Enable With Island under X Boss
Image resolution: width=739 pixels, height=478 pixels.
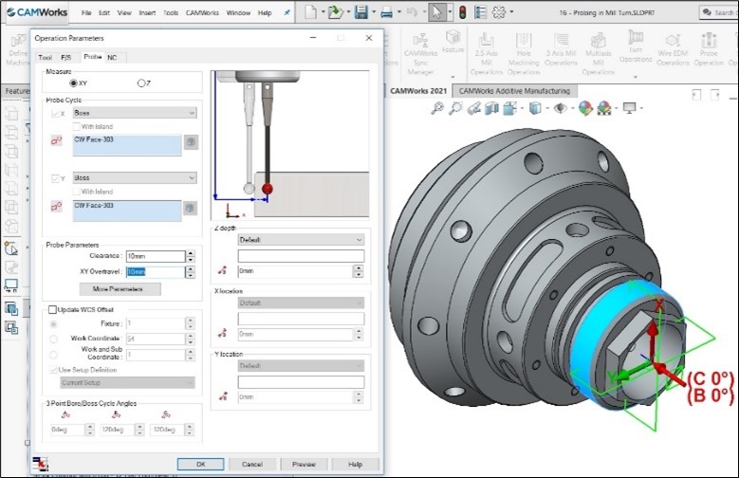(x=76, y=126)
